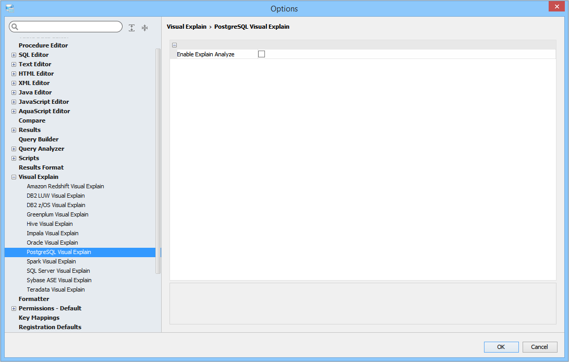Open Formatter settings
The height and width of the screenshot is (362, 569).
click(34, 299)
